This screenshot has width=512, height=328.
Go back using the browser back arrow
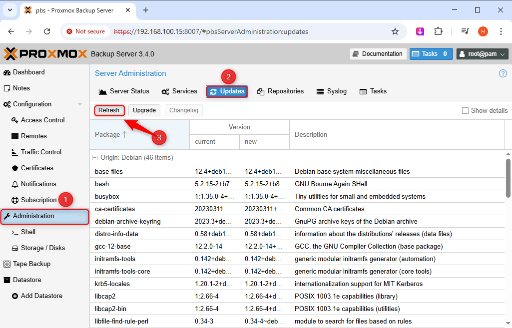coord(11,31)
